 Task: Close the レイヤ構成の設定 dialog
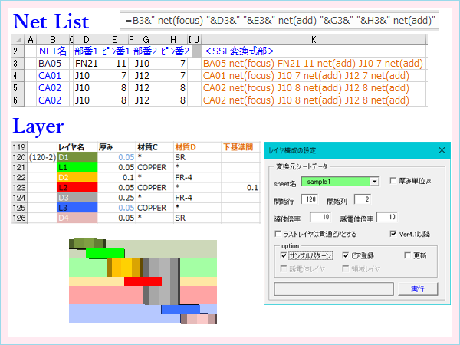[442, 151]
